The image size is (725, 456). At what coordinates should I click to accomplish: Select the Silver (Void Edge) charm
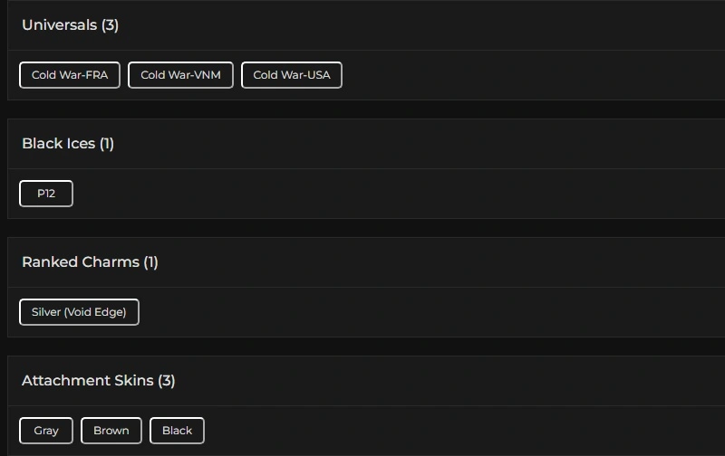pos(79,312)
